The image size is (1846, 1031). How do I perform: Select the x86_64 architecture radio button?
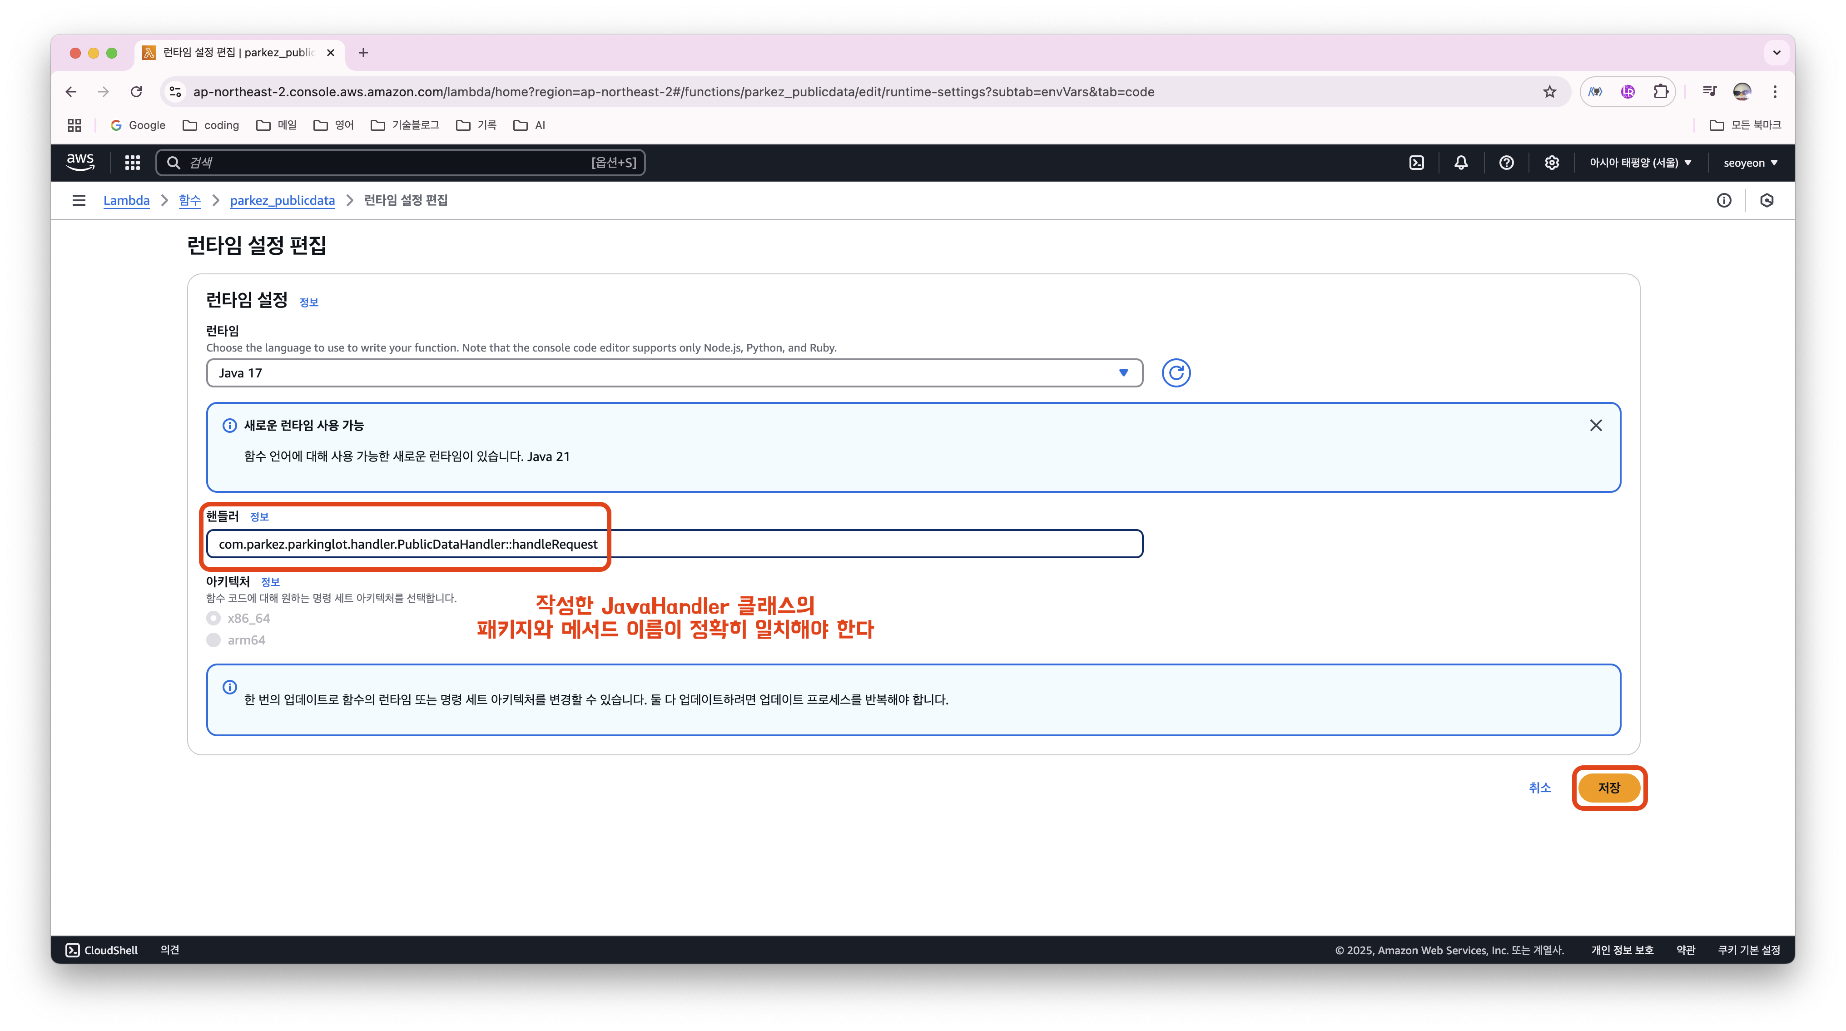[213, 618]
